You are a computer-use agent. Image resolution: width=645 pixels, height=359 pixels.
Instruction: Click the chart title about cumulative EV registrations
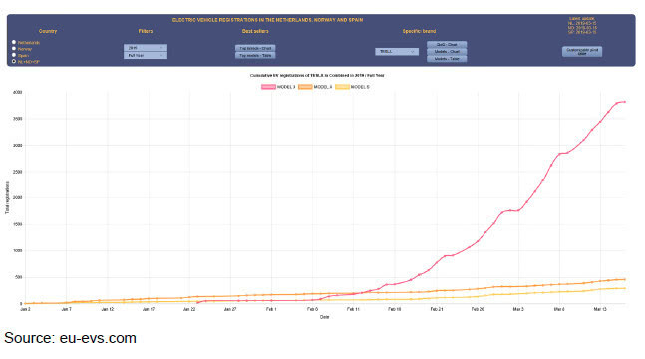tap(317, 76)
